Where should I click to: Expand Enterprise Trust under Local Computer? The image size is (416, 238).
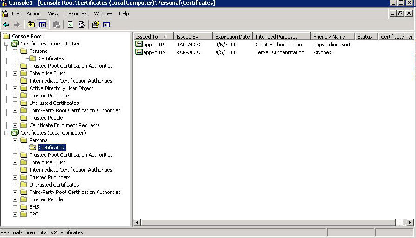[15, 162]
